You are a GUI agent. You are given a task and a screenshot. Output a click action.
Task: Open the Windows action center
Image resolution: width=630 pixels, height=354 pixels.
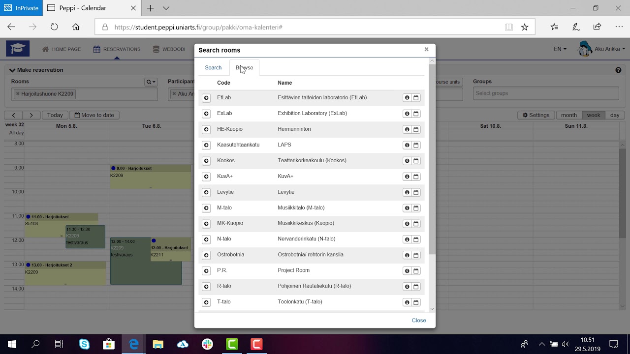[x=614, y=344]
